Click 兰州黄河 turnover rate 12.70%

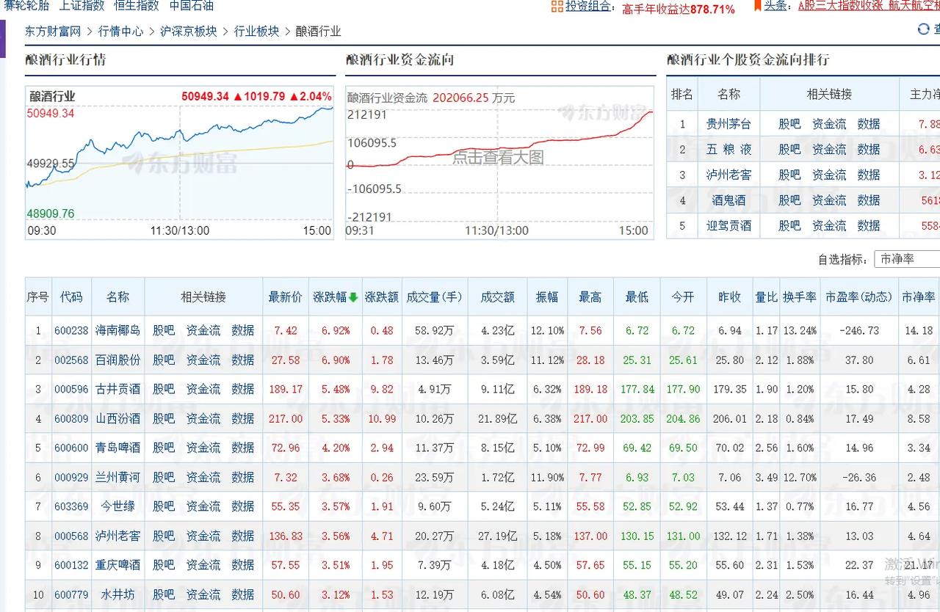click(x=799, y=478)
